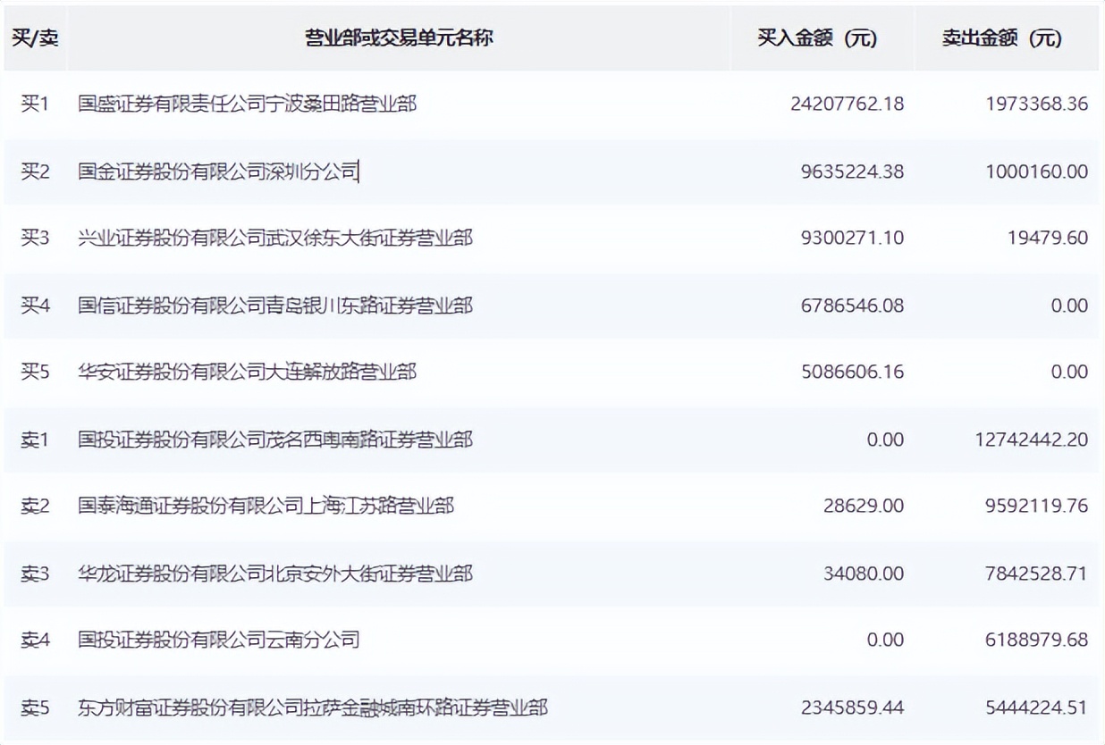1105x745 pixels.
Task: Select the 卖1 row label
Action: [x=35, y=439]
